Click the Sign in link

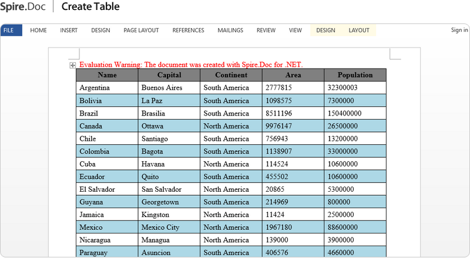pos(459,30)
